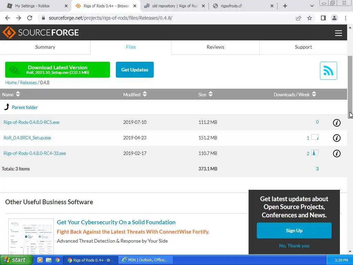The height and width of the screenshot is (265, 353).
Task: Click the address bar URL
Action: [x=111, y=18]
